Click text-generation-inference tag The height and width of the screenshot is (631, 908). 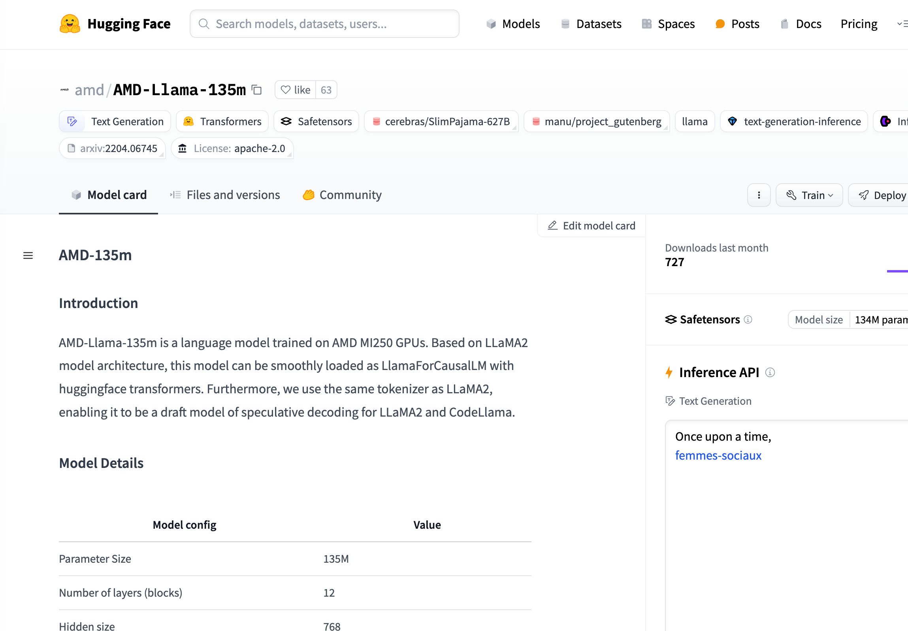(794, 121)
